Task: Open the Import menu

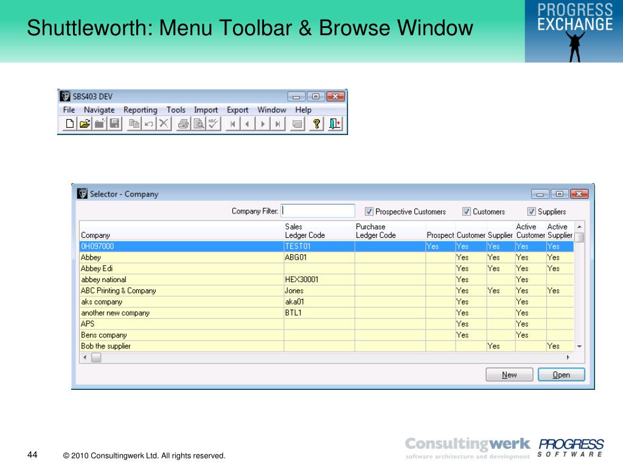Action: click(x=206, y=109)
